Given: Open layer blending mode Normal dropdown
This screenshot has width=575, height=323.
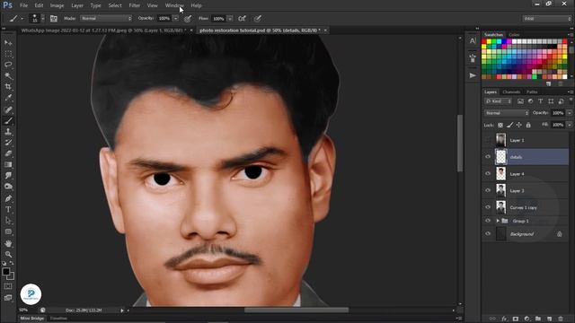Looking at the screenshot, I should coord(507,113).
